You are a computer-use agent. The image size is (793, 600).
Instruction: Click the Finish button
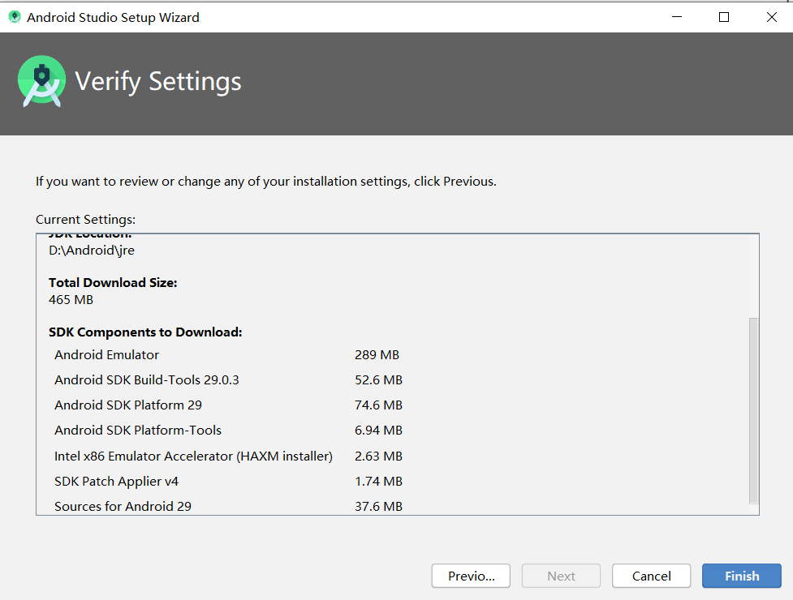741,576
